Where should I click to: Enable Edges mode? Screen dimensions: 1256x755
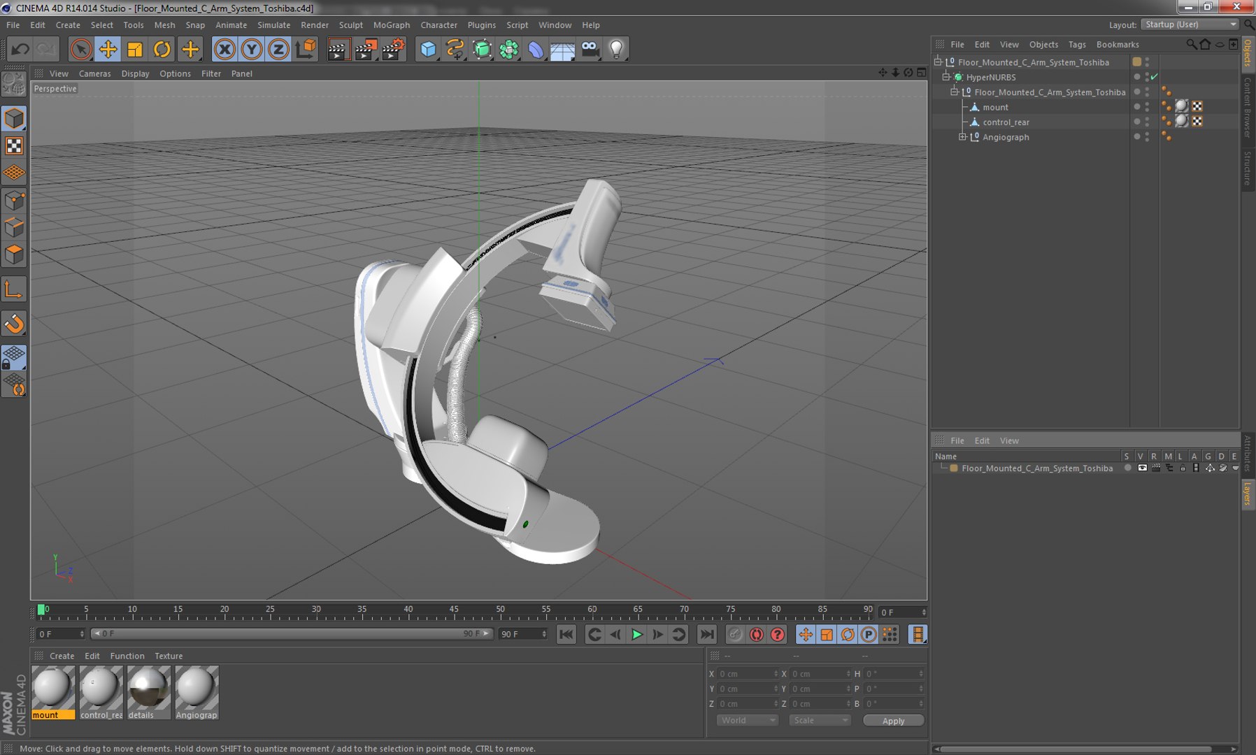pyautogui.click(x=14, y=228)
